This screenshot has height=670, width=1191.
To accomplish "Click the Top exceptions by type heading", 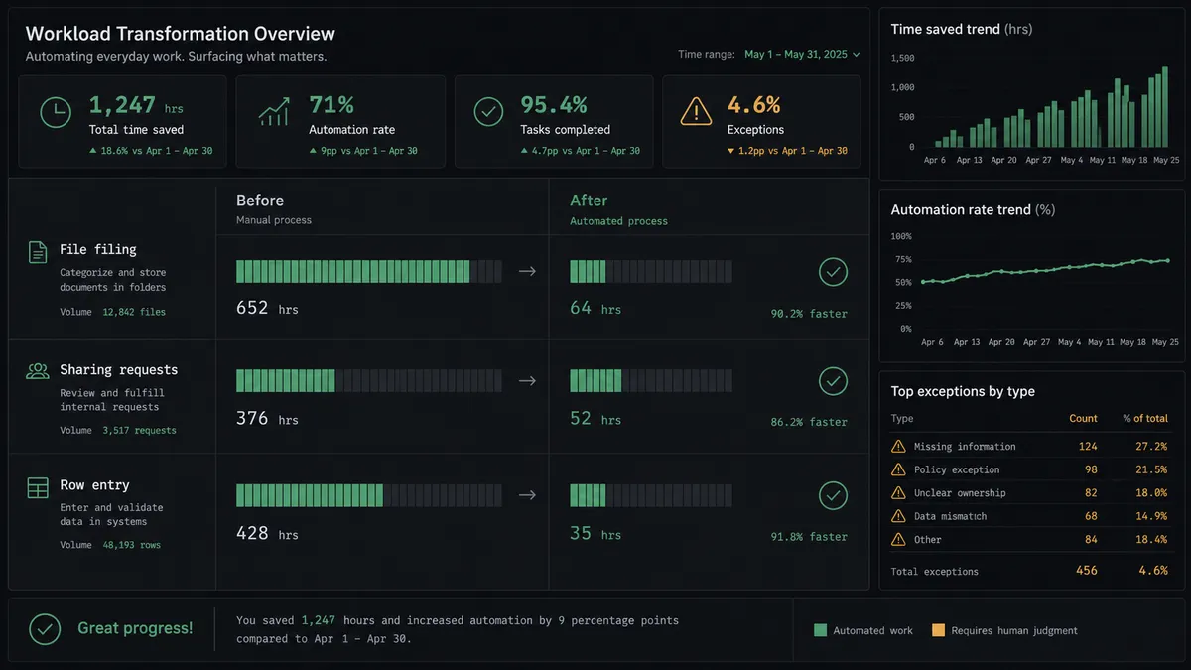I will pos(963,391).
